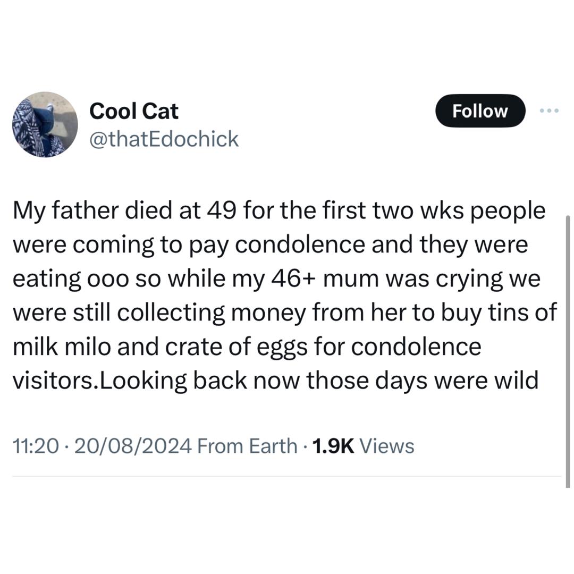Image resolution: width=574 pixels, height=574 pixels.
Task: Click the From Earth location label
Action: [x=247, y=446]
